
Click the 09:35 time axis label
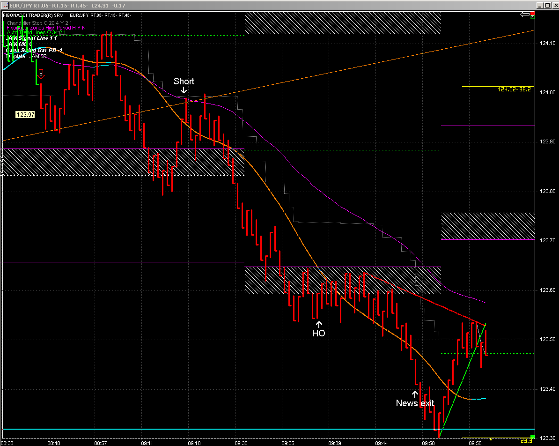pyautogui.click(x=288, y=443)
